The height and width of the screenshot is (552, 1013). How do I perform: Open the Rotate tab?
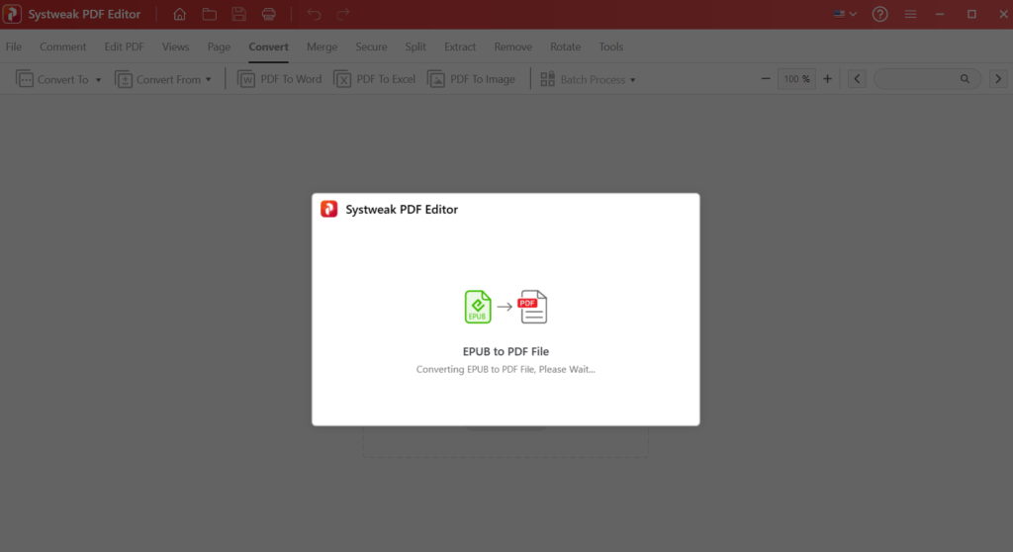[565, 46]
